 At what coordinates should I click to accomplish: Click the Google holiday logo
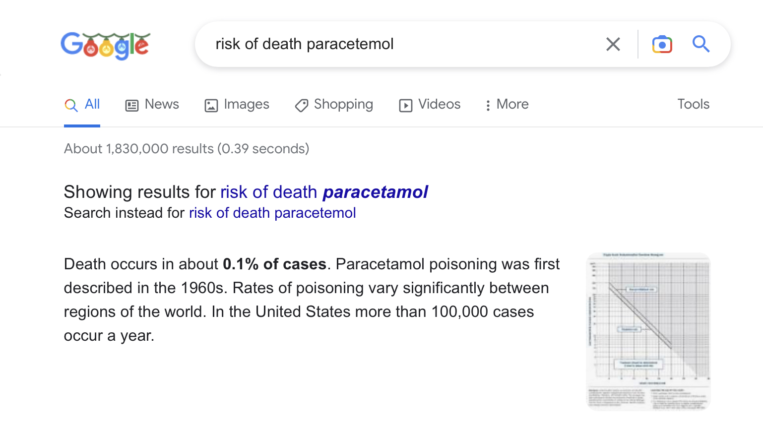(x=105, y=45)
